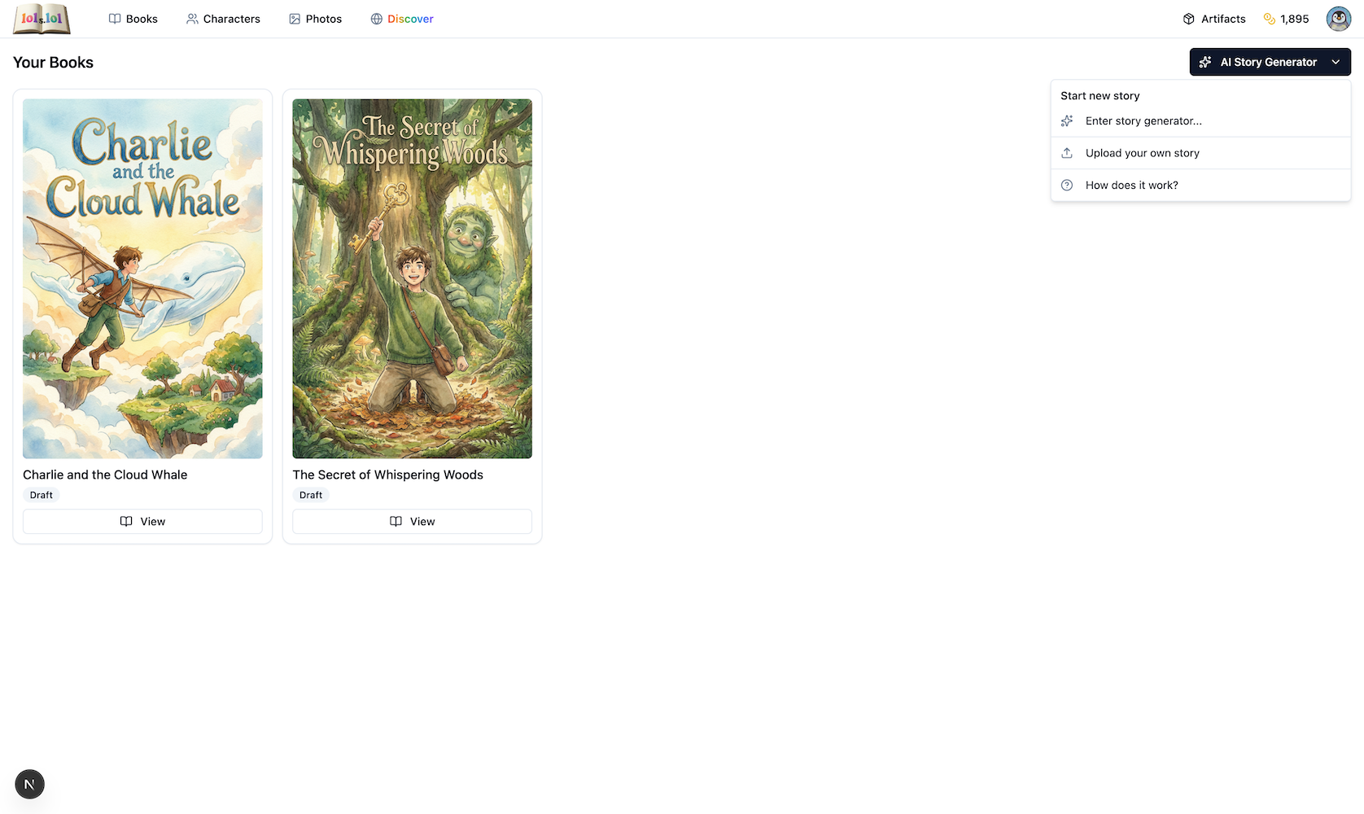Image resolution: width=1364 pixels, height=814 pixels.
Task: Select Enter story generator menu option
Action: (x=1143, y=121)
